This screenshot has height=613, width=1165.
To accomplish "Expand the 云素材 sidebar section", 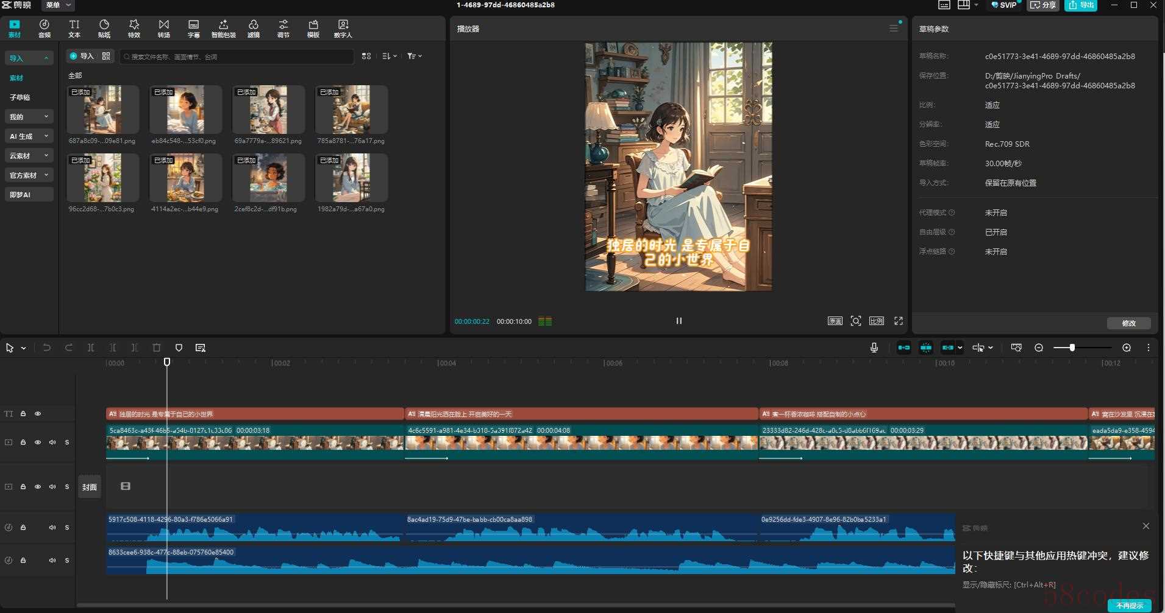I will click(x=29, y=156).
